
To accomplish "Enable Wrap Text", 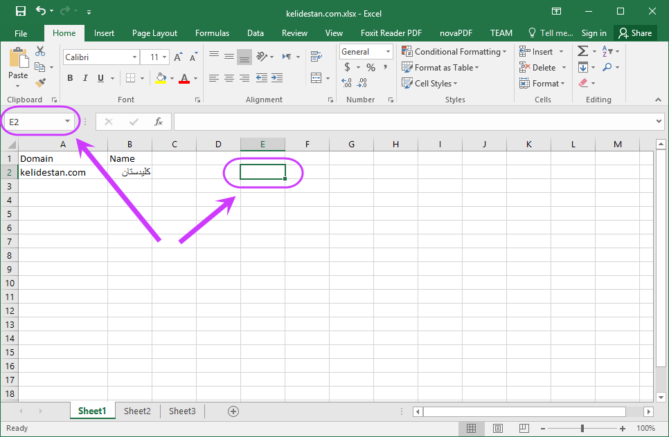I will tap(316, 56).
